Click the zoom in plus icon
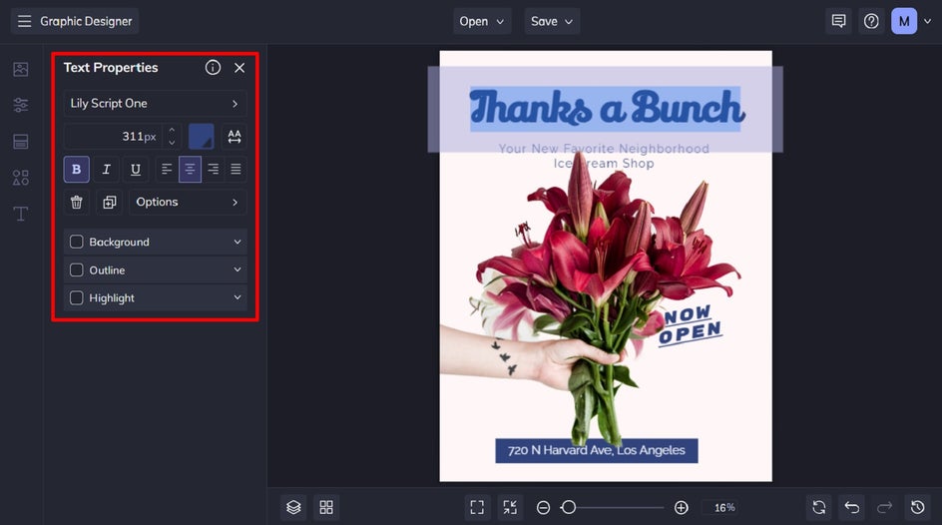 pyautogui.click(x=682, y=508)
